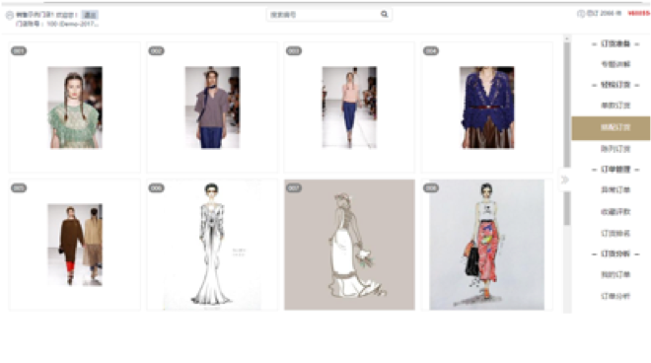Click the 008 badge on the red skirt illustration
This screenshot has width=651, height=363.
click(431, 188)
